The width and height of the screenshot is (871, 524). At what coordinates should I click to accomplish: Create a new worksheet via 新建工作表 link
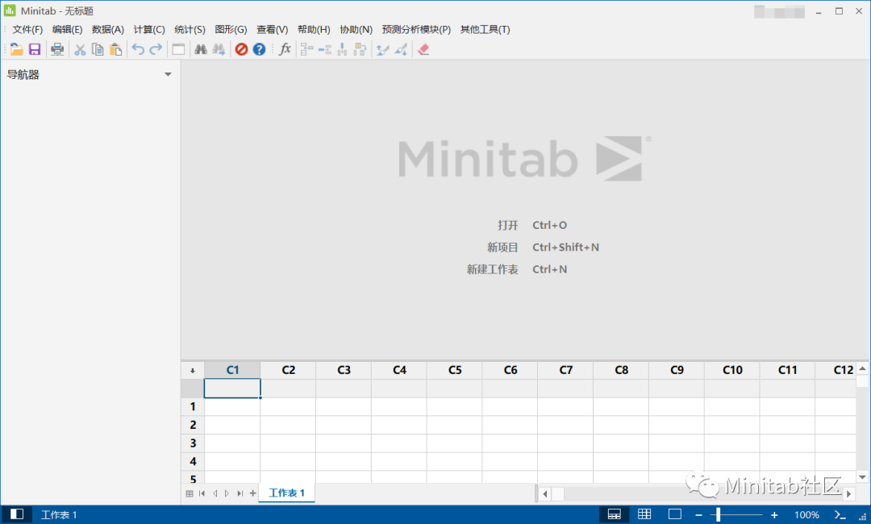coord(493,269)
